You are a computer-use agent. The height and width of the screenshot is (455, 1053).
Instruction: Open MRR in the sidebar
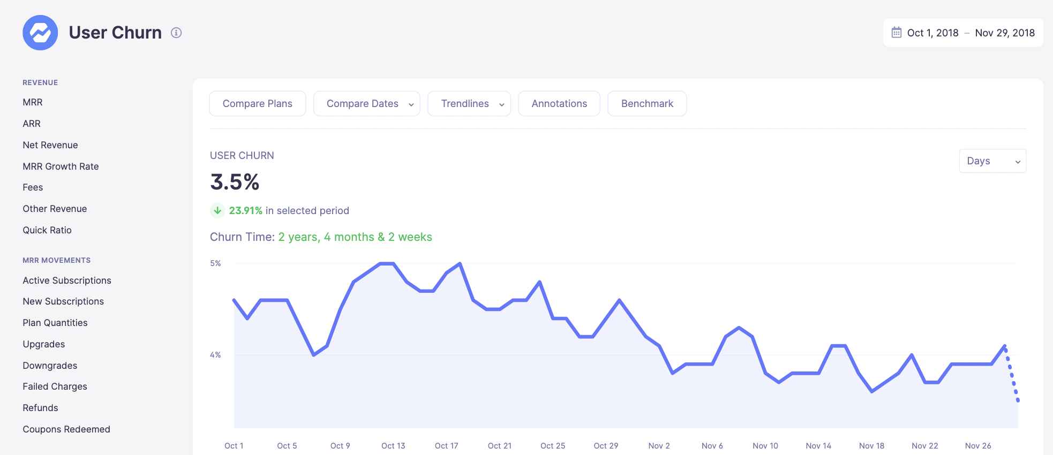(33, 102)
